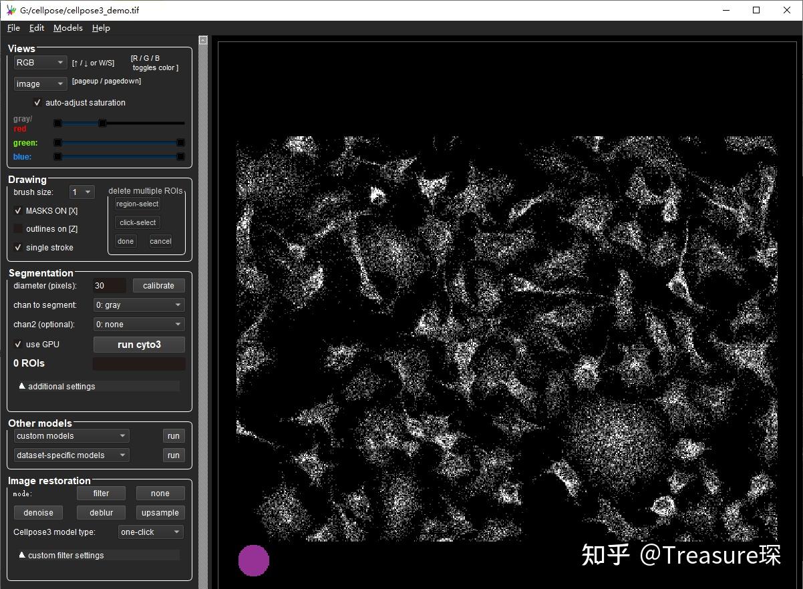Click the purple brush-size circle on canvas
The width and height of the screenshot is (803, 589).
254,560
